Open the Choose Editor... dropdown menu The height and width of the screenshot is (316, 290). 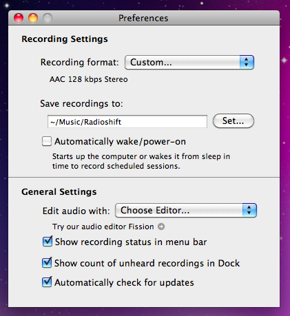coord(186,210)
